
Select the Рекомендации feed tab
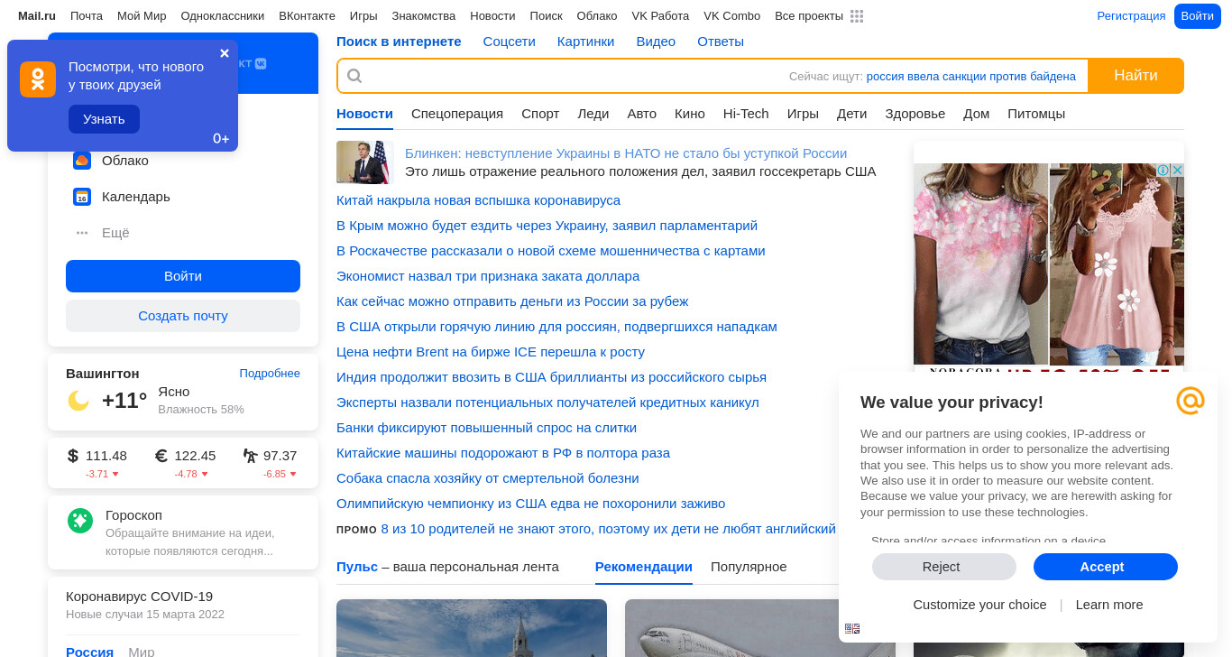[644, 567]
